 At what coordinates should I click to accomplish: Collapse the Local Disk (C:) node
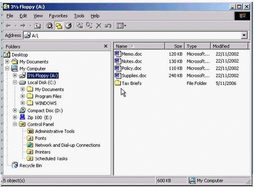(x=15, y=82)
